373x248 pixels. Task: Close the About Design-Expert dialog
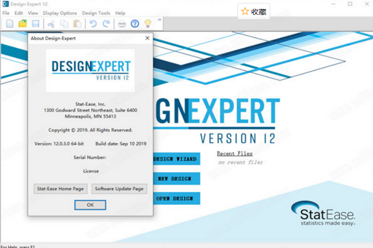[x=147, y=38]
